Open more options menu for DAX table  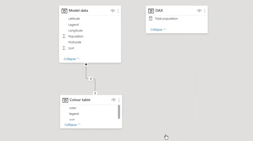click(205, 11)
